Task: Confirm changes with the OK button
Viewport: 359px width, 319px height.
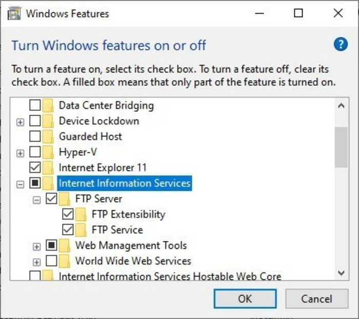Action: click(x=245, y=299)
